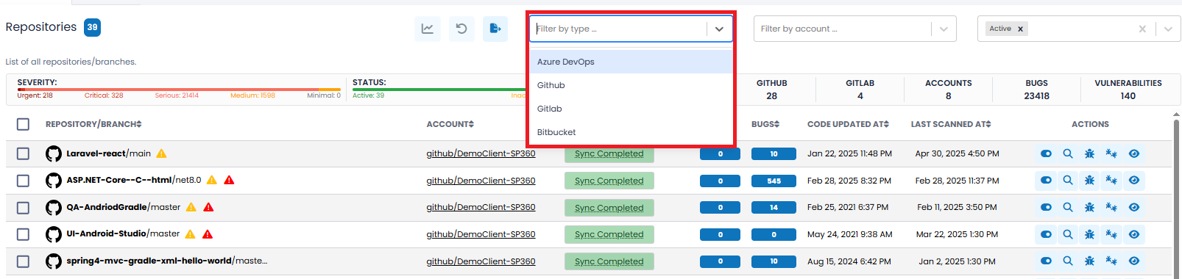Tick checkbox for QA-AndriodGradle/master row
The height and width of the screenshot is (279, 1182).
23,208
